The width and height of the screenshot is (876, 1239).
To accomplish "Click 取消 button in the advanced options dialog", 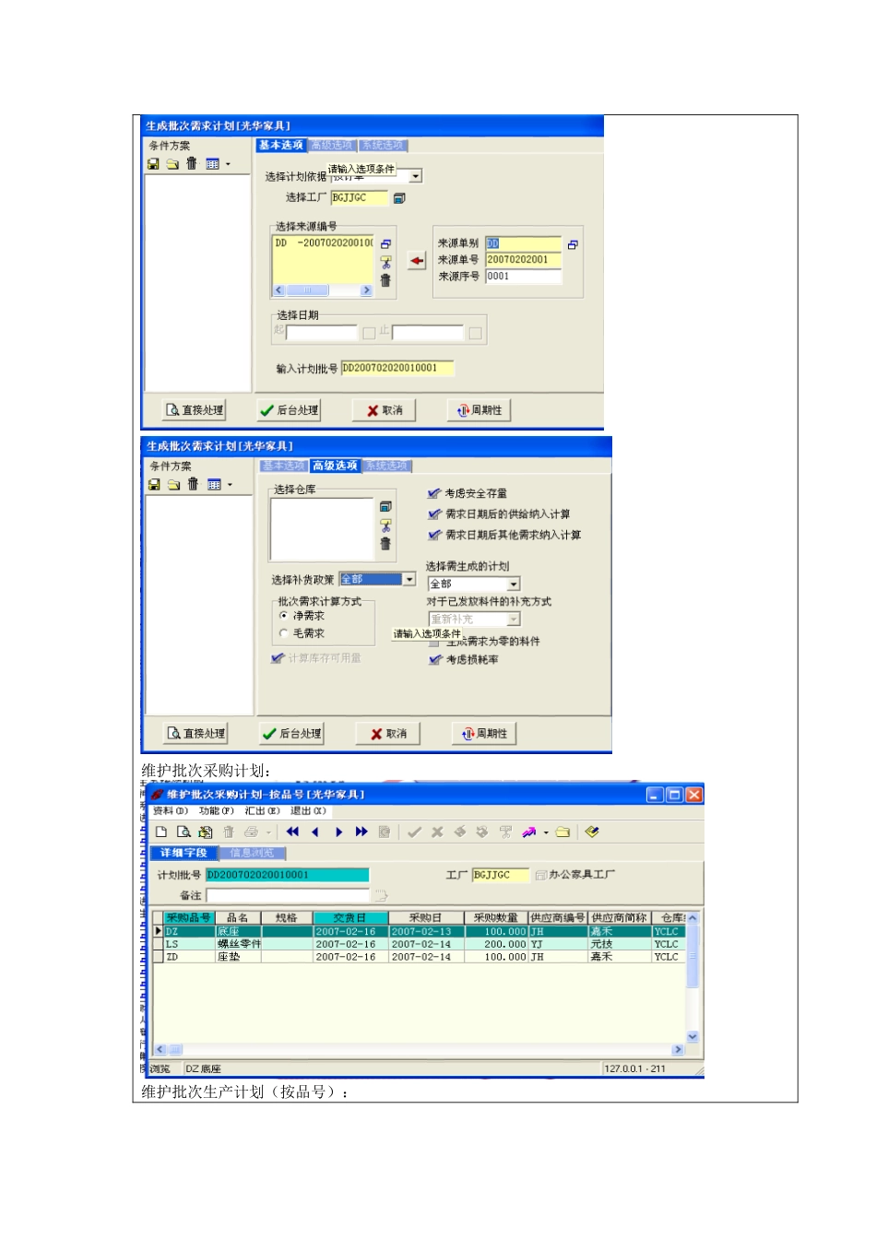I will pyautogui.click(x=388, y=734).
